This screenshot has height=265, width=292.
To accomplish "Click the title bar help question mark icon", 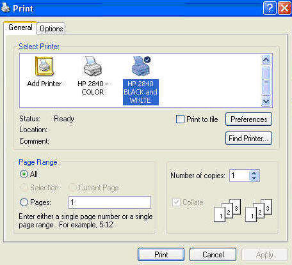I will tap(270, 8).
